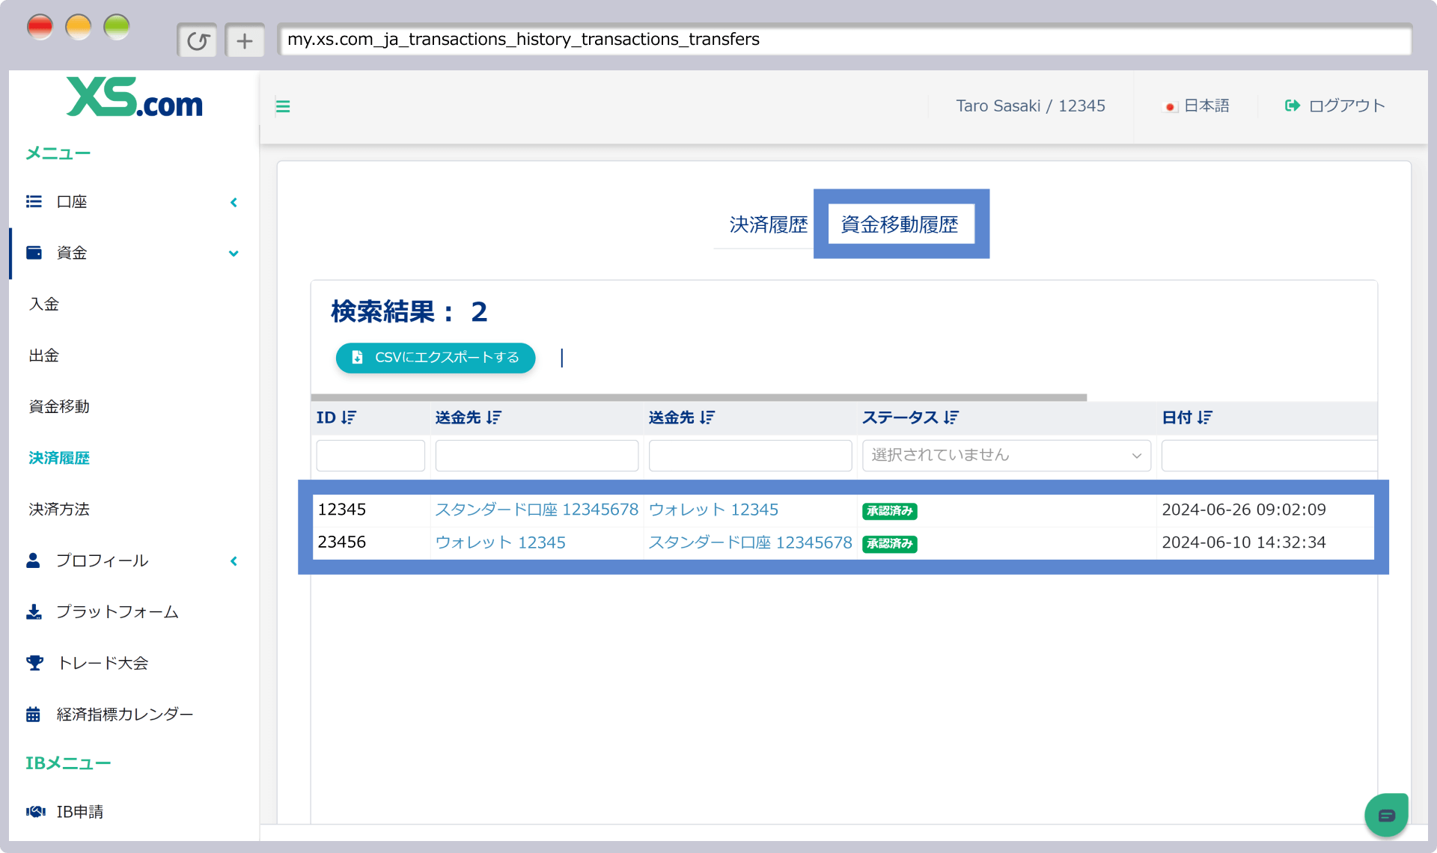
Task: Sort by ステータス column sort icon
Action: 951,418
